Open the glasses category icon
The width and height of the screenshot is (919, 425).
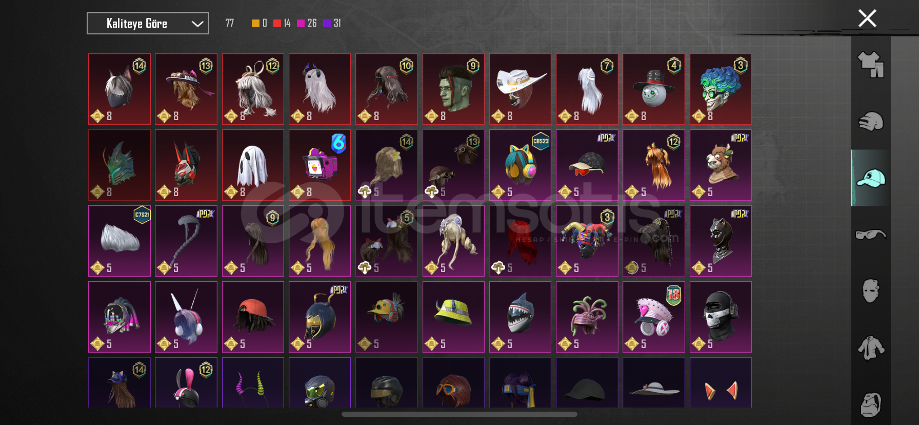[x=871, y=235]
